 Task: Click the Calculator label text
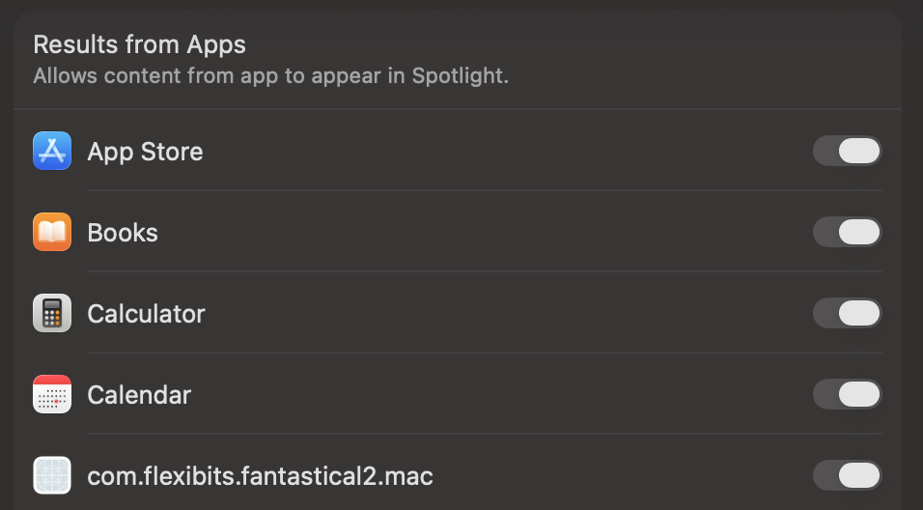(146, 314)
